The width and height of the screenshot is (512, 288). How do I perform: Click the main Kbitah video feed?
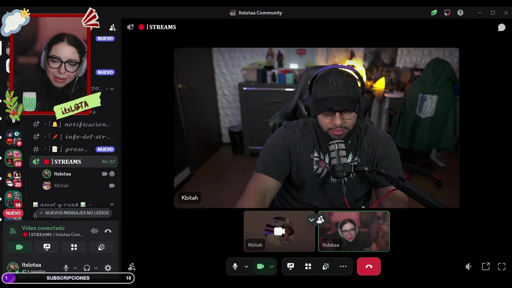point(316,128)
